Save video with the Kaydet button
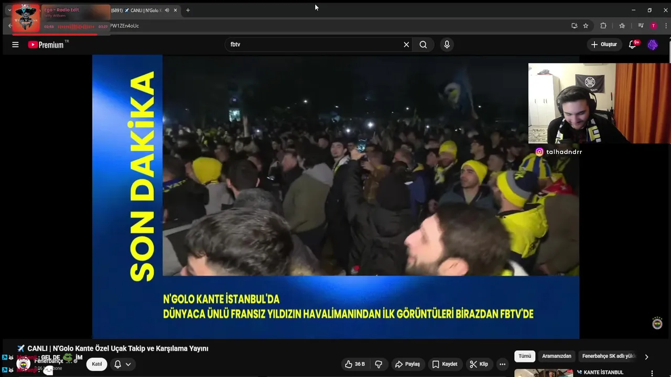The width and height of the screenshot is (671, 377). pyautogui.click(x=445, y=364)
